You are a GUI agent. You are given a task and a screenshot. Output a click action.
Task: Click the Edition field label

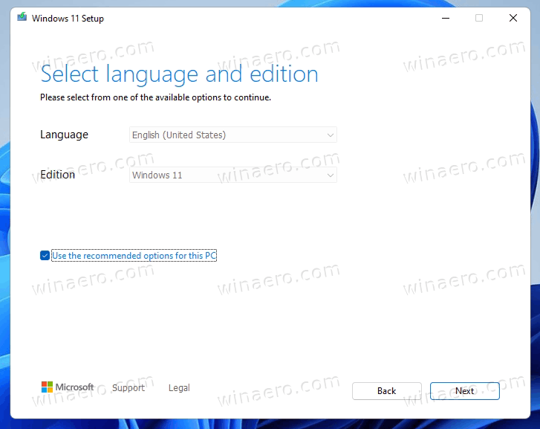point(57,175)
